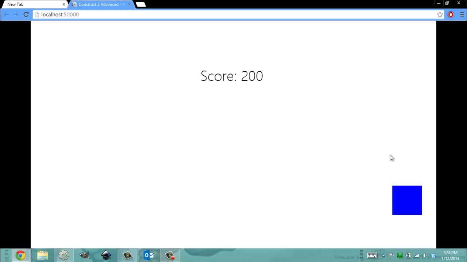Check the network signal icon in tray

coord(416,255)
